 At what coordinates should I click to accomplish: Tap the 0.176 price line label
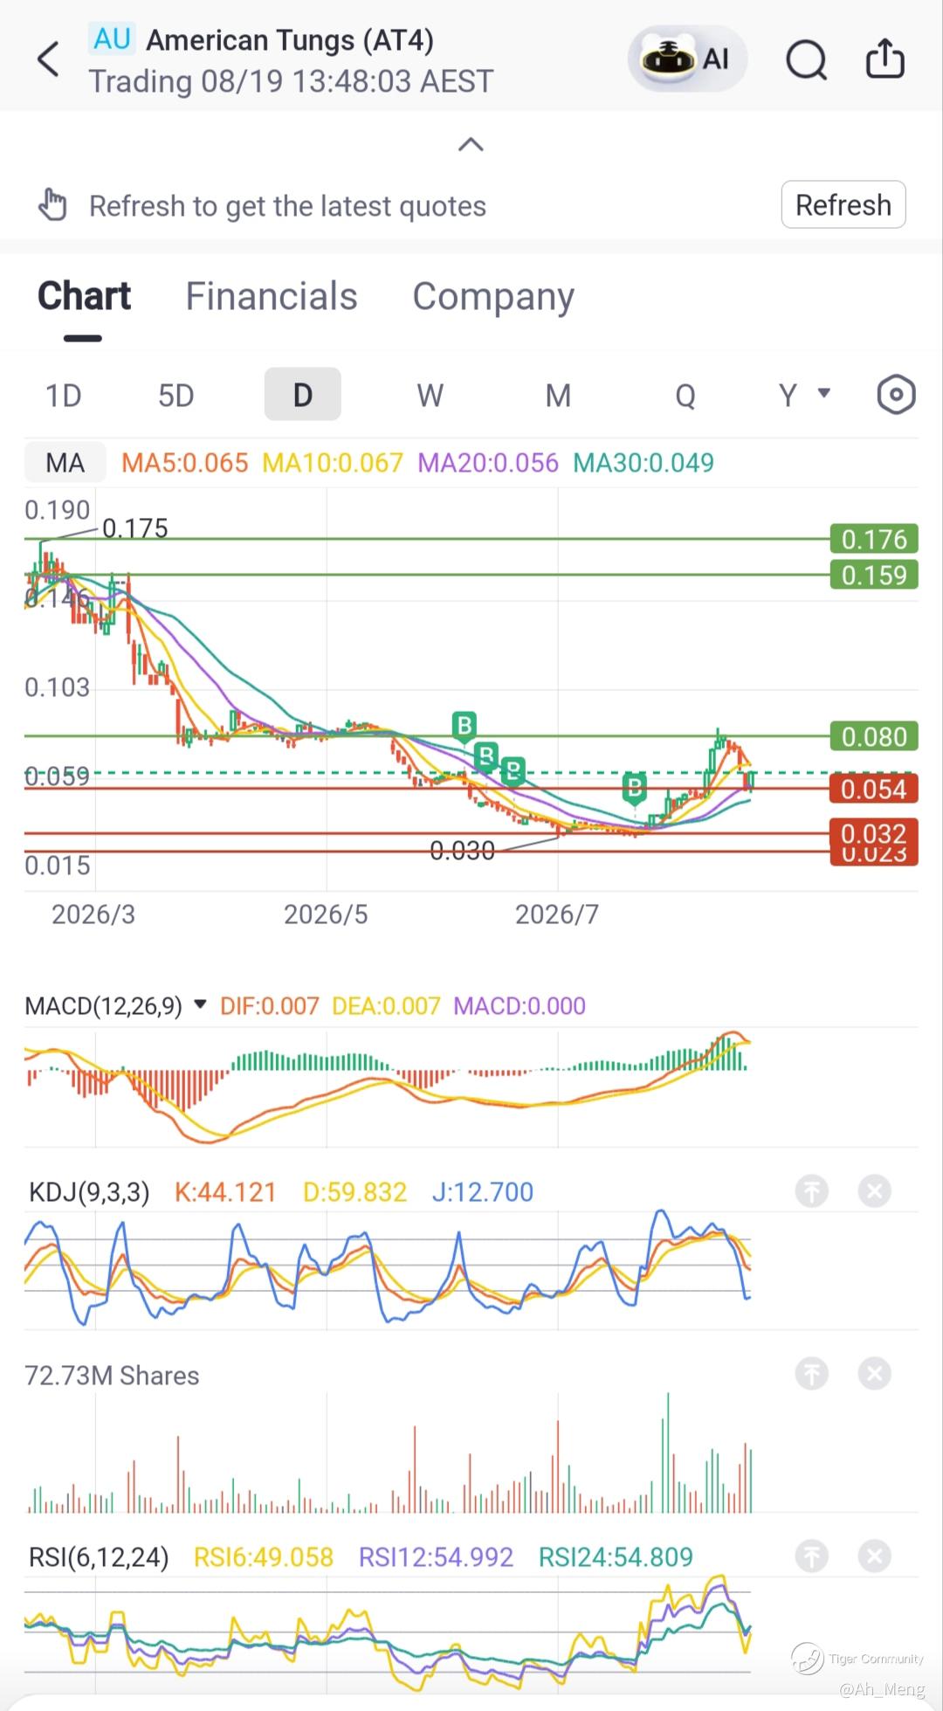(874, 539)
